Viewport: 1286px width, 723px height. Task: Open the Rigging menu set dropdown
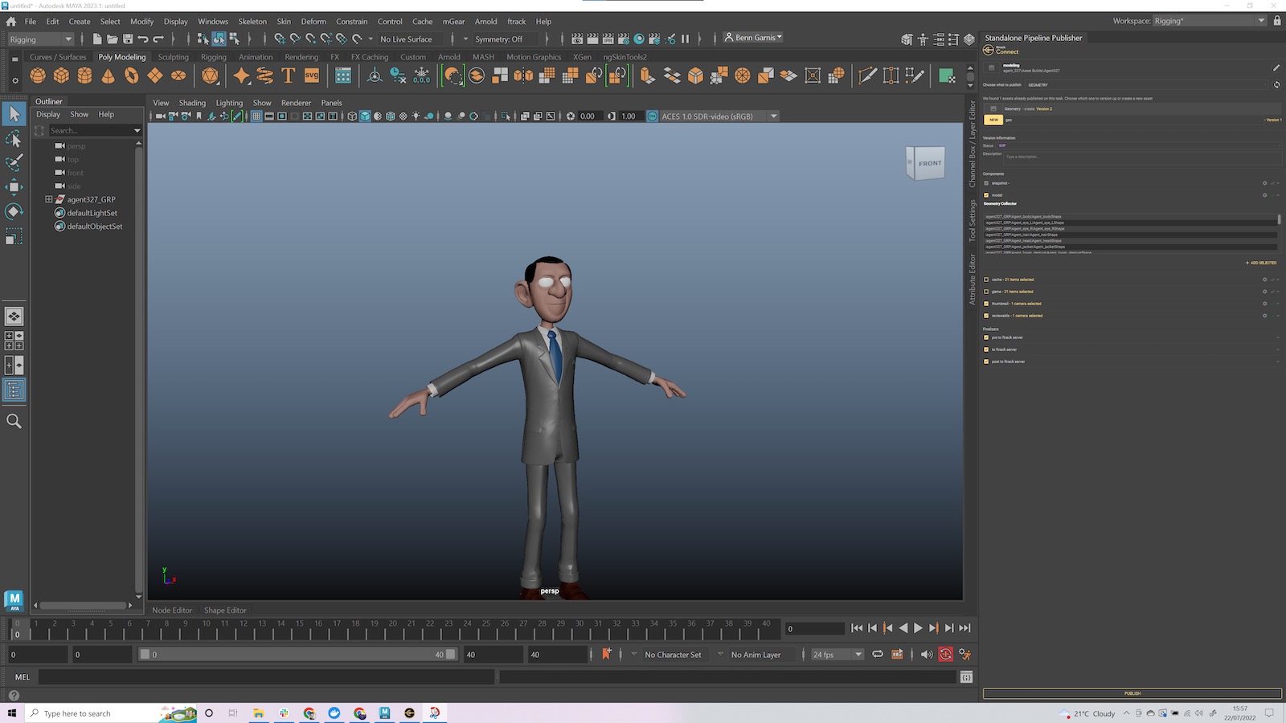coord(40,39)
